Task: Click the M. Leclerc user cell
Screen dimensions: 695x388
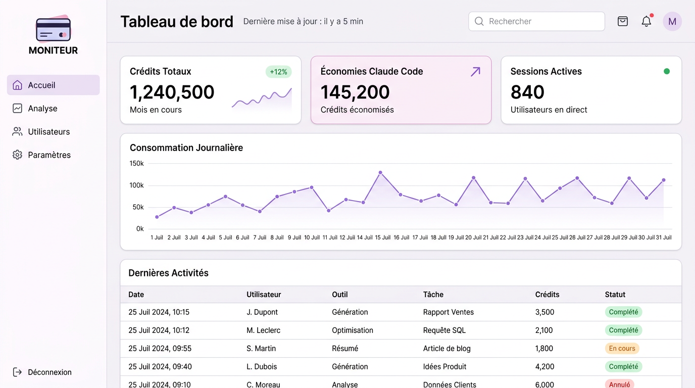Action: [264, 330]
